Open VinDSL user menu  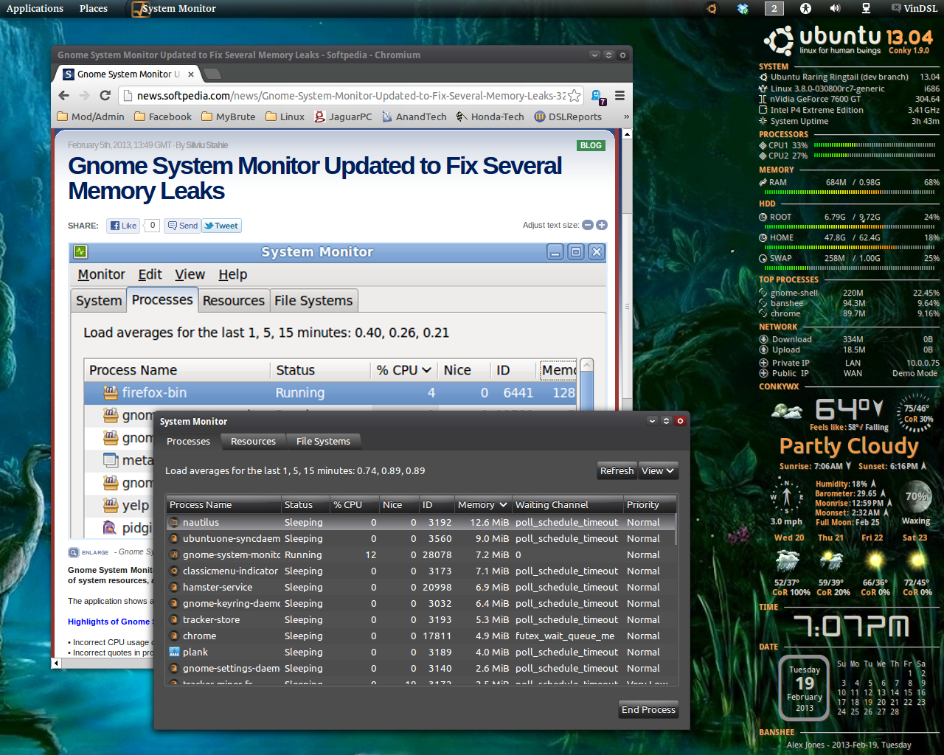coord(914,9)
